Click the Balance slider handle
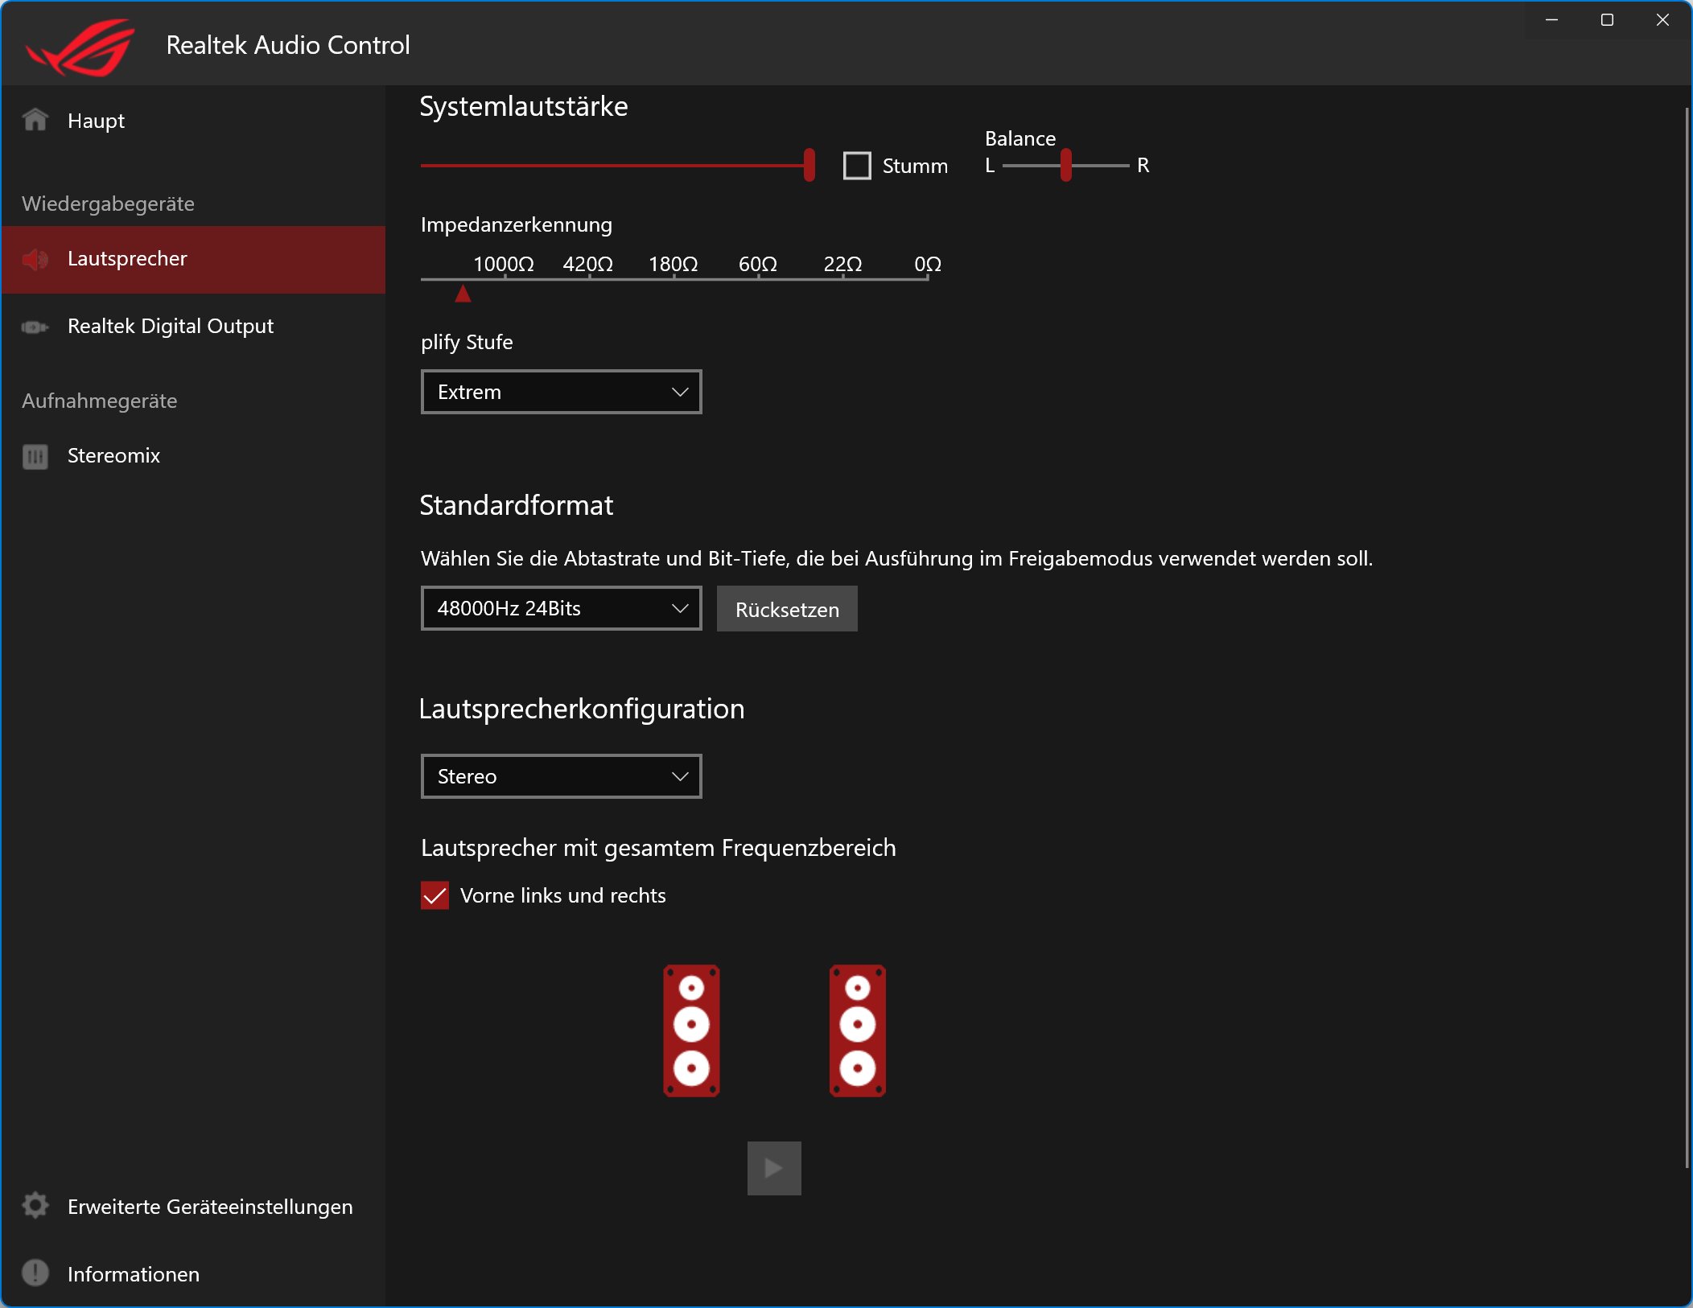 tap(1065, 165)
